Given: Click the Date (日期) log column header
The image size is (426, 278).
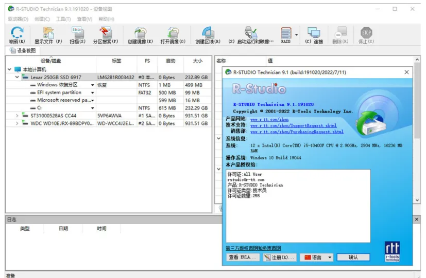Looking at the screenshot, I should click(63, 229).
